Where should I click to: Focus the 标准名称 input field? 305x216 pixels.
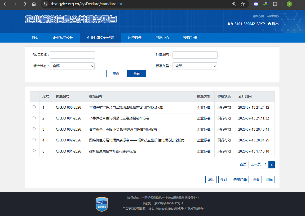click(72, 55)
